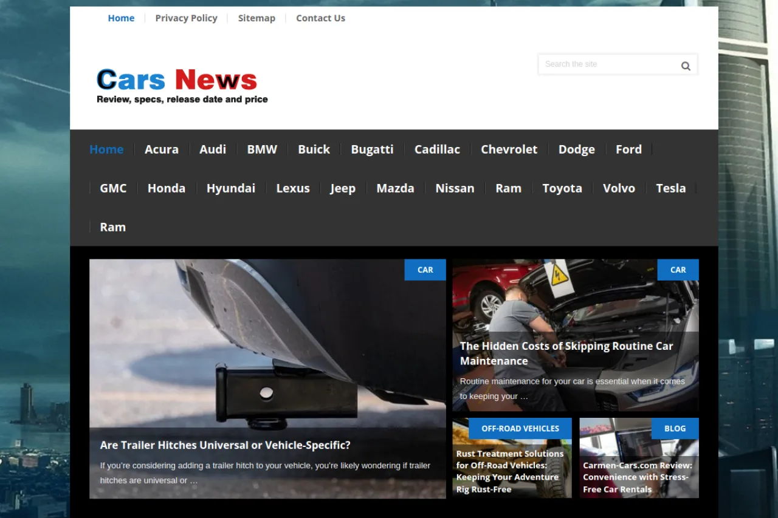The image size is (778, 518).
Task: Select the Nissan category
Action: 455,188
